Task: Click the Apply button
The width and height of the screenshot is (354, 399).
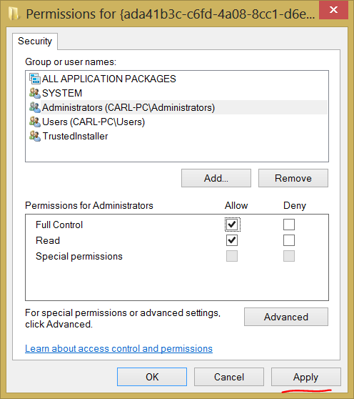Action: point(305,377)
